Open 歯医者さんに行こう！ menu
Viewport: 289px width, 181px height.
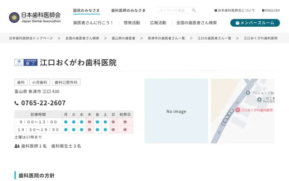coord(93,23)
